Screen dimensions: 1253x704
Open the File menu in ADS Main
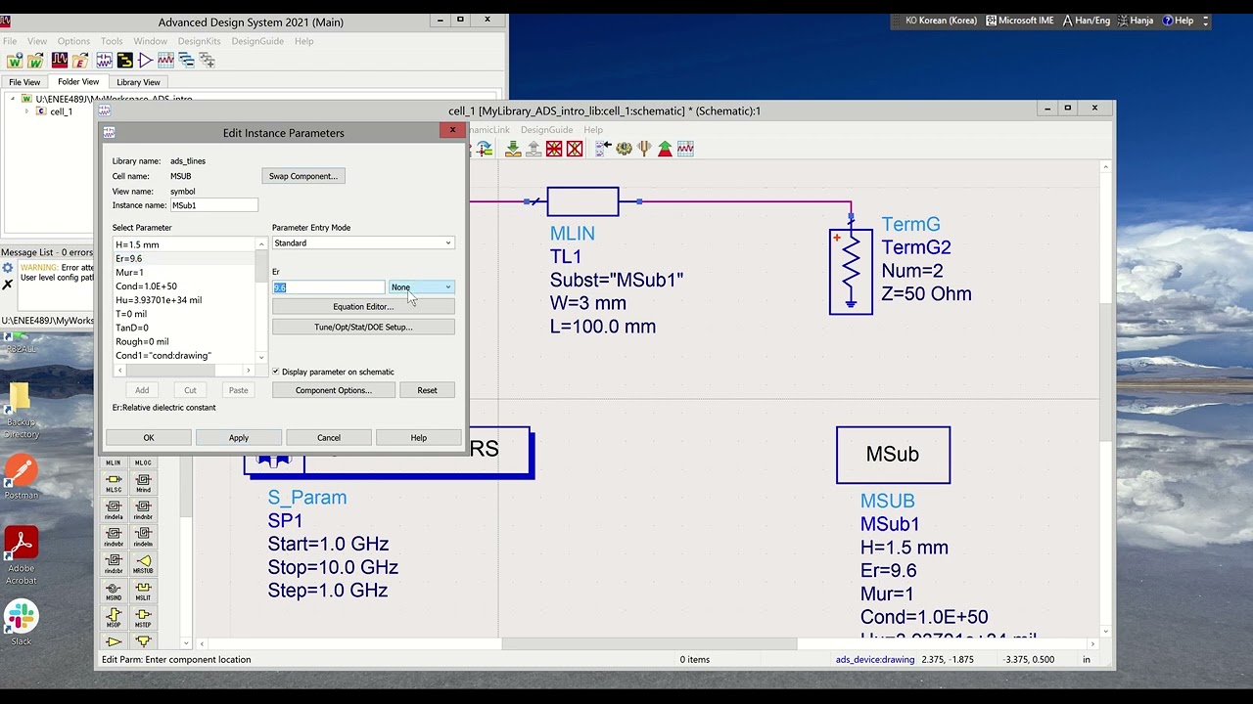coord(9,41)
